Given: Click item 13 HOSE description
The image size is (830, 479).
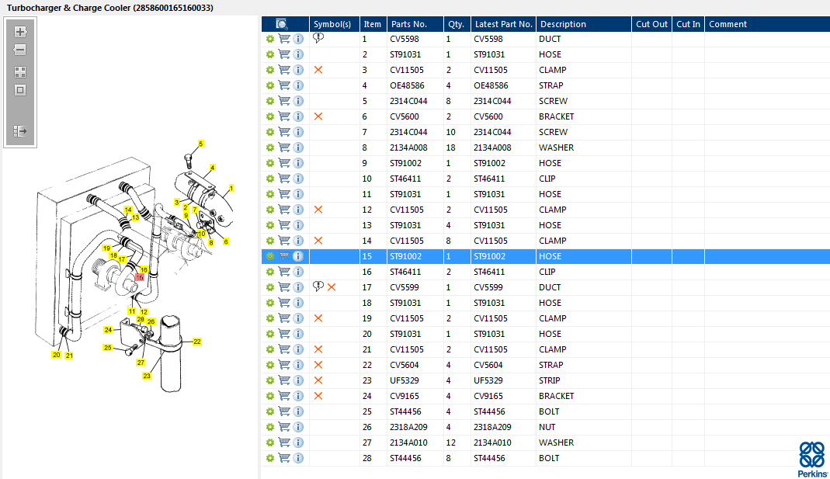Looking at the screenshot, I should tap(550, 225).
